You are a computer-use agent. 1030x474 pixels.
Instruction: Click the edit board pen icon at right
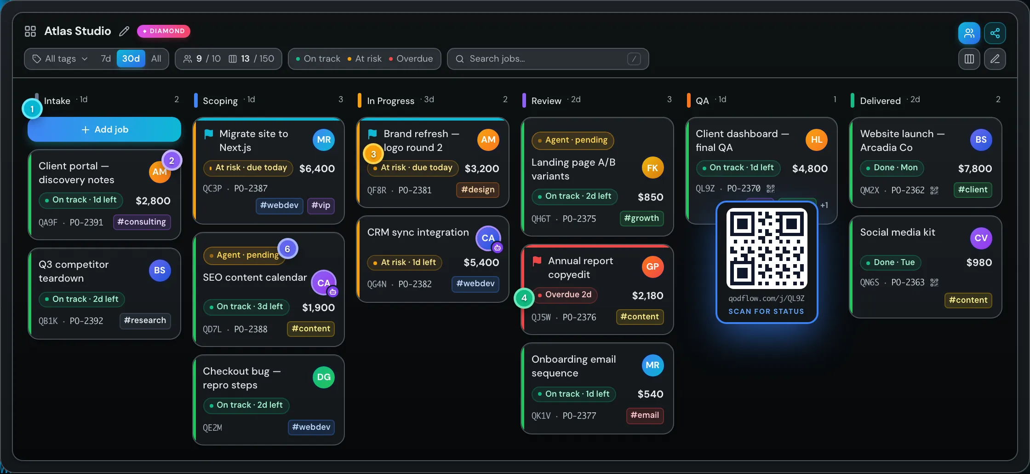tap(995, 59)
